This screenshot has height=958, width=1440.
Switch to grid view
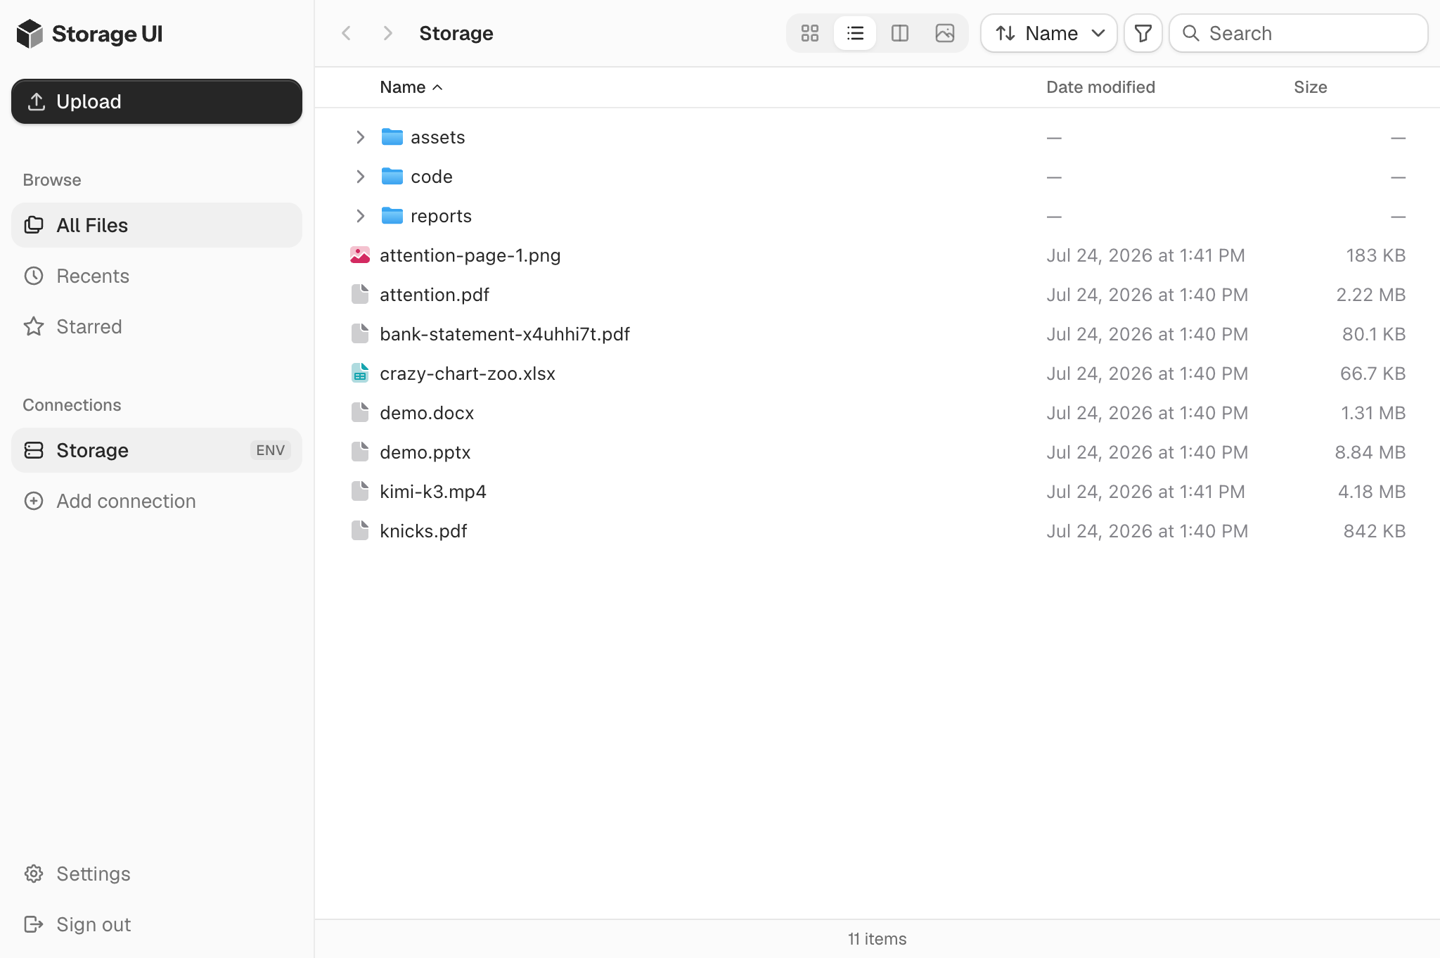810,33
